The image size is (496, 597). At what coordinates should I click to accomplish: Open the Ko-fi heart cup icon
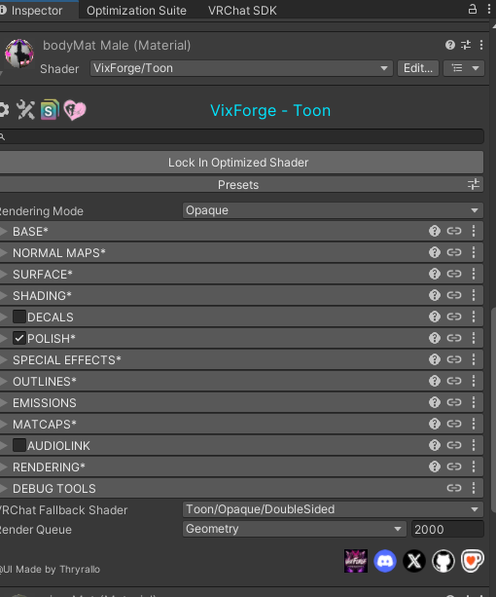click(x=472, y=561)
